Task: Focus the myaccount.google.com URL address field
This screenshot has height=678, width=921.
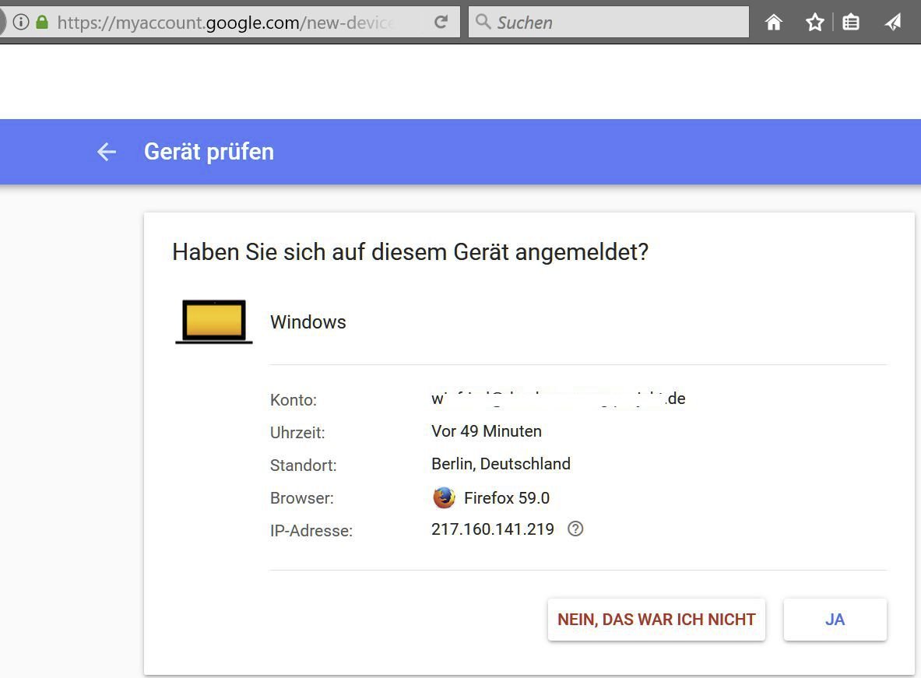Action: [226, 23]
